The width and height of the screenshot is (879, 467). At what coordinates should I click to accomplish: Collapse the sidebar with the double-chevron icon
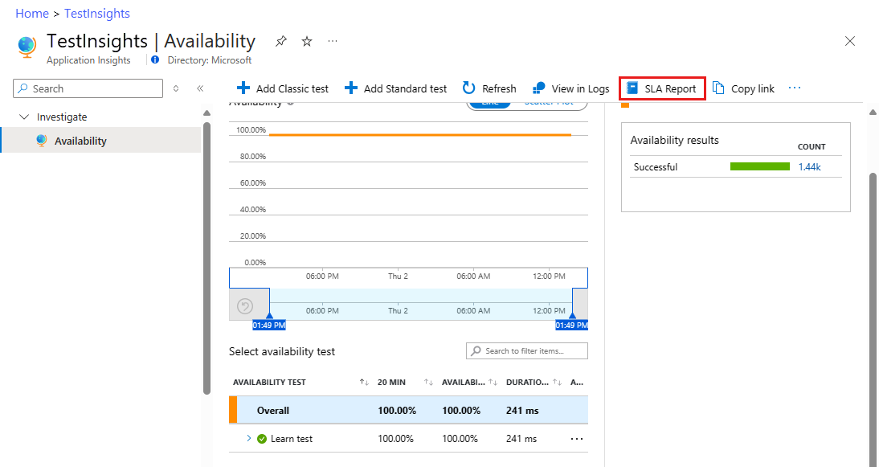[x=200, y=88]
